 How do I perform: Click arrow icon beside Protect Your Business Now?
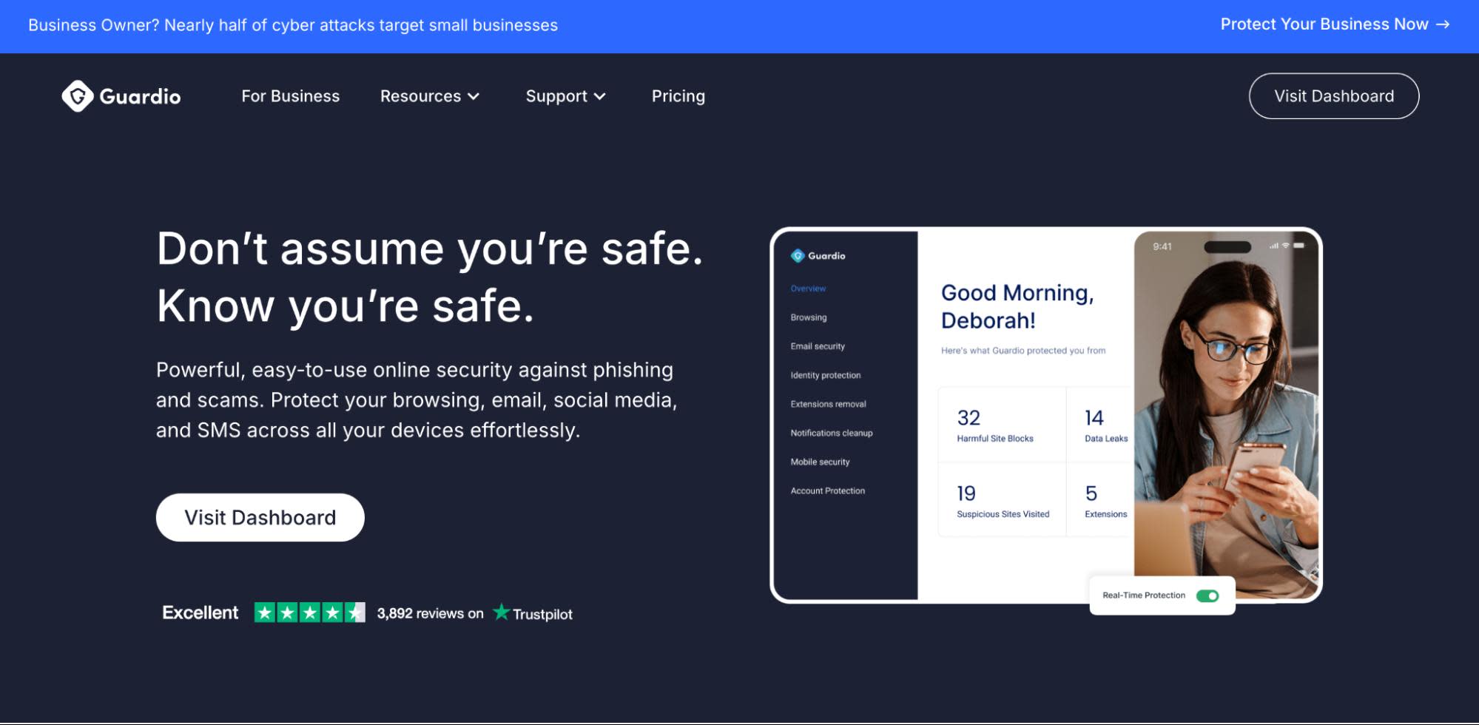click(x=1442, y=24)
